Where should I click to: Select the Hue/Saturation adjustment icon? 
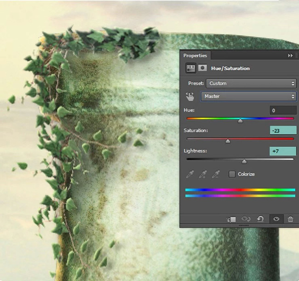tap(191, 68)
